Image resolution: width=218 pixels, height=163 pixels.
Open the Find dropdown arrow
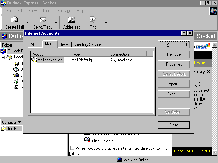[106, 23]
